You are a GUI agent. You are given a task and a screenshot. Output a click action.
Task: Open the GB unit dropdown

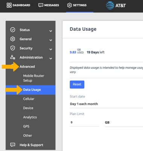[124, 122]
